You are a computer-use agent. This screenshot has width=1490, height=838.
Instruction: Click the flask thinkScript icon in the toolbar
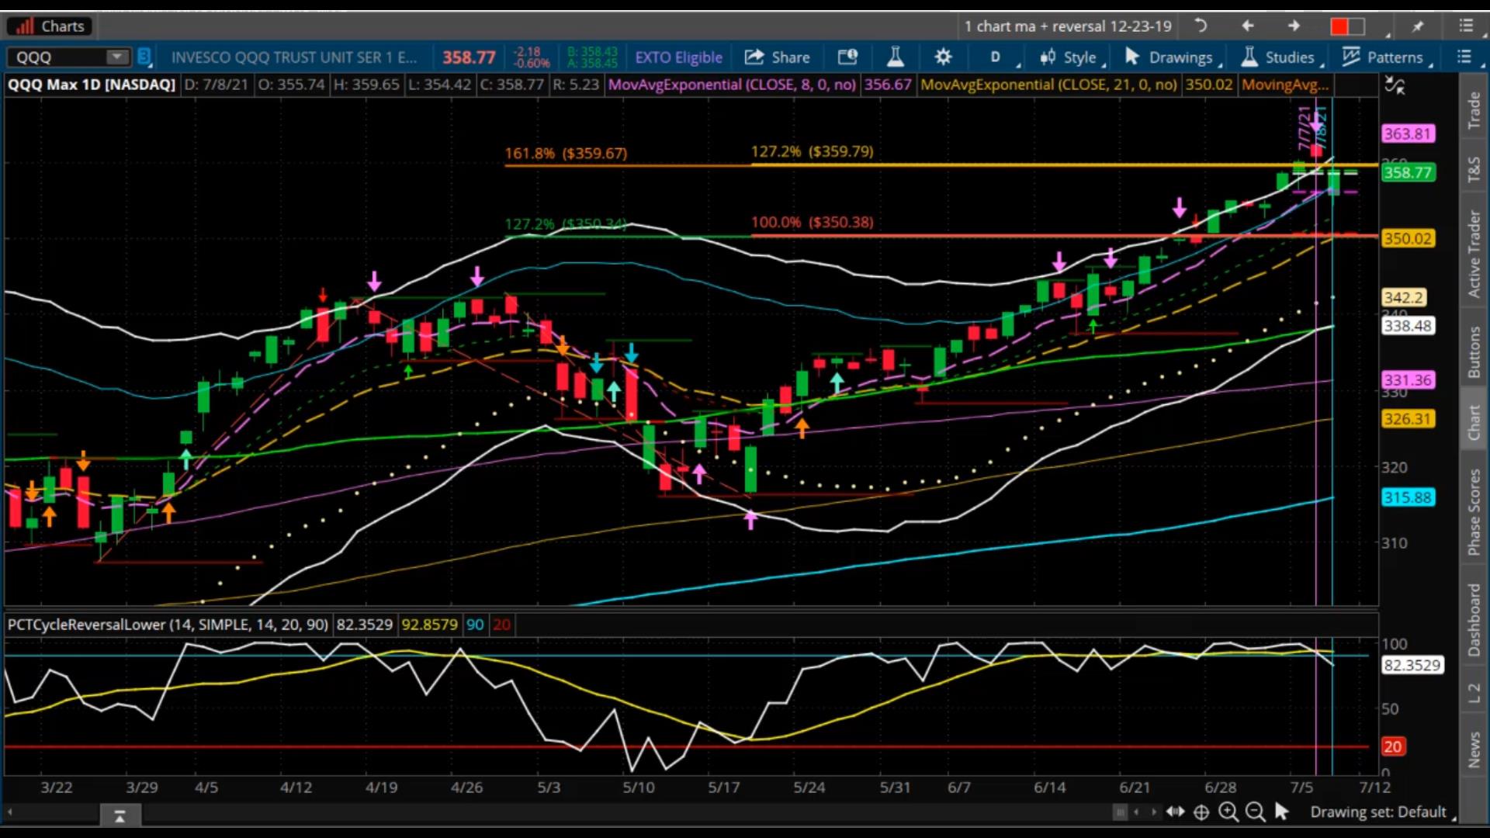pos(896,57)
